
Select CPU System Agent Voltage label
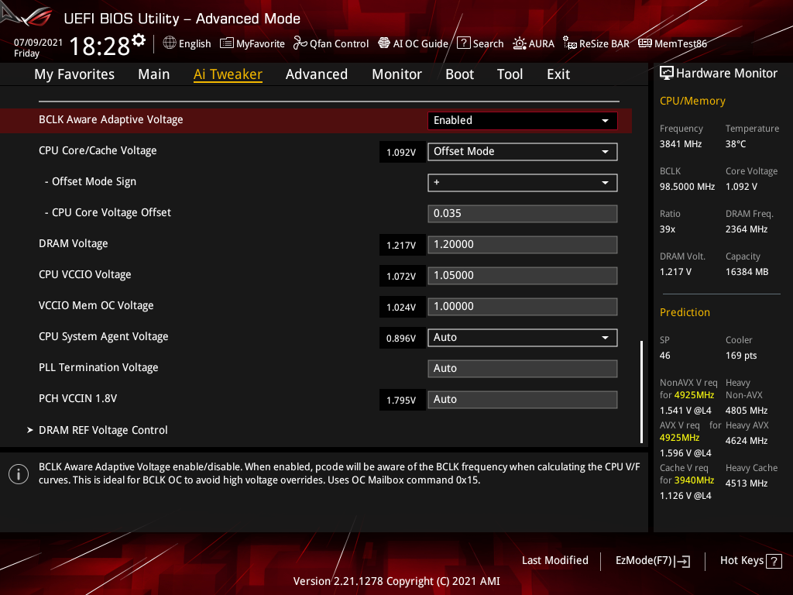[103, 336]
